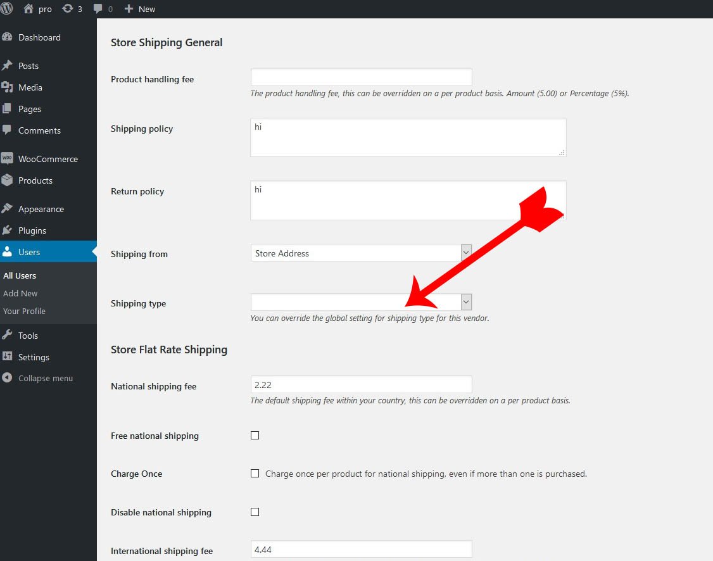
Task: Click the WooCommerce icon in sidebar
Action: click(x=7, y=159)
